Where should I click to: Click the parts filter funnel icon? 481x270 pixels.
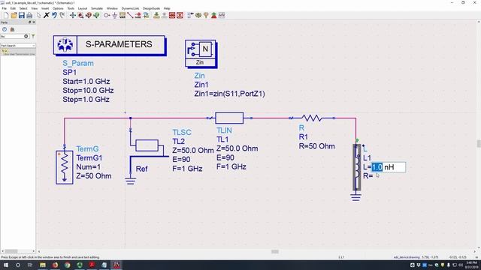pyautogui.click(x=33, y=36)
